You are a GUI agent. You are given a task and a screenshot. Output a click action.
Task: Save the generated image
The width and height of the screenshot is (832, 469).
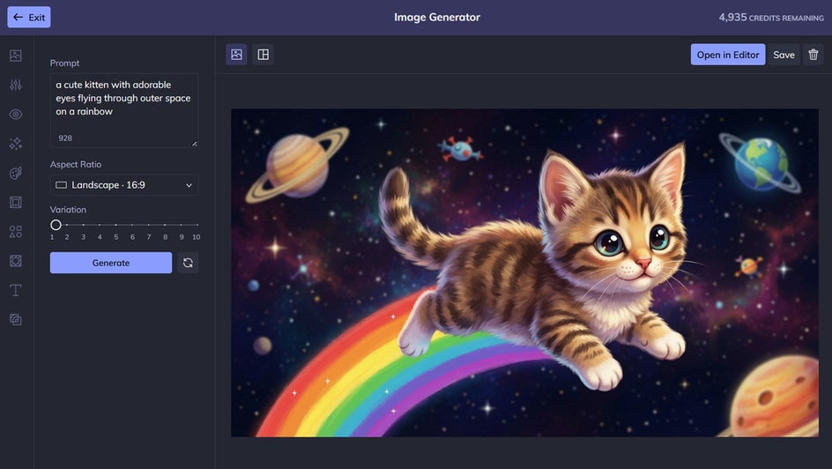[x=784, y=55]
